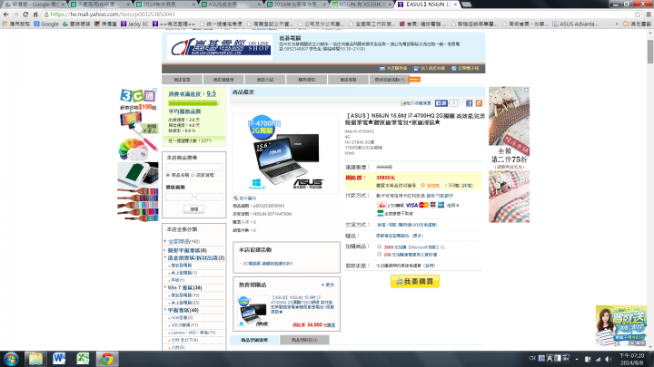Click the Summer Sale corner advertisement
The height and width of the screenshot is (367, 654).
pyautogui.click(x=621, y=325)
